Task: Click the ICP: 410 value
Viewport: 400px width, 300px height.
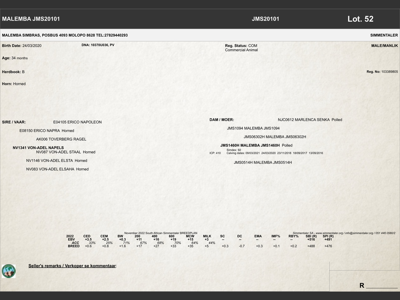Action: tap(215, 153)
